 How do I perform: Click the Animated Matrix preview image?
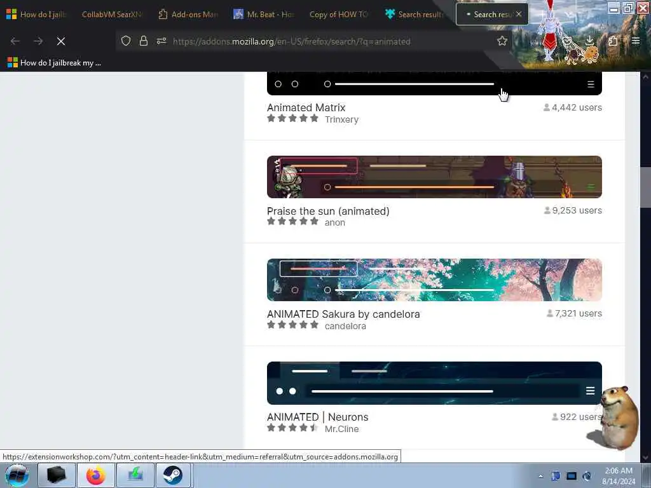[434, 83]
